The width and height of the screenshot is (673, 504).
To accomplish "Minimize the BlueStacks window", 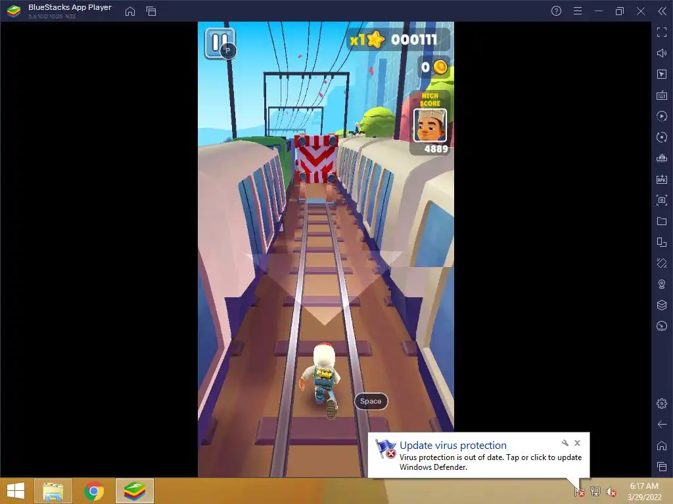I will point(599,11).
